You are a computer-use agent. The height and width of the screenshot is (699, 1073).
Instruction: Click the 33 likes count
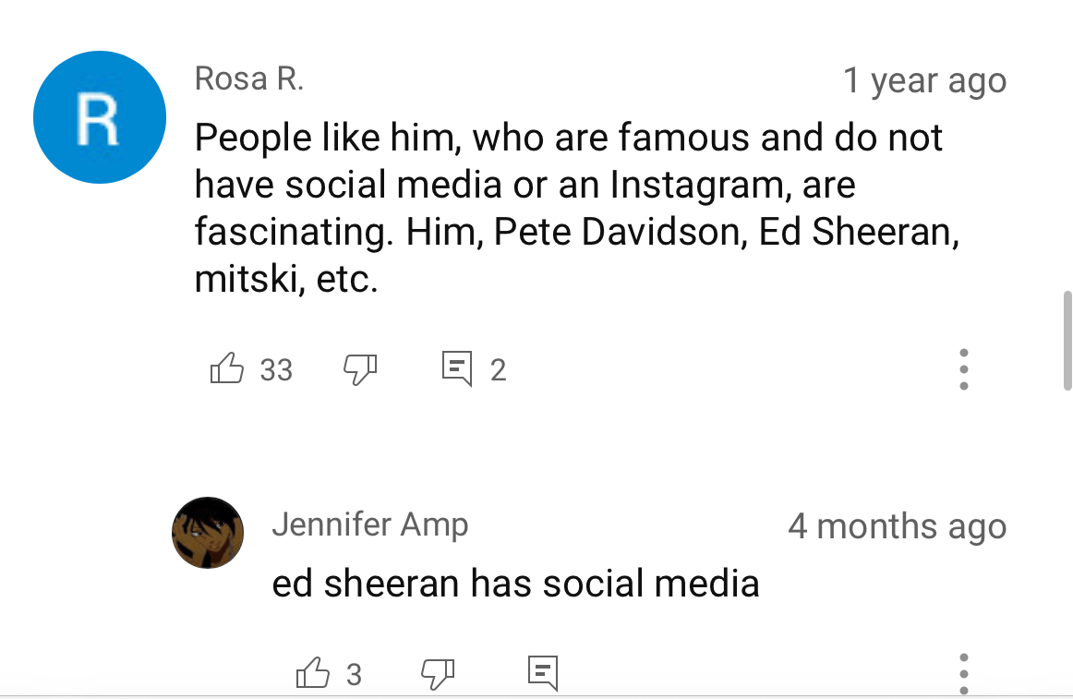pyautogui.click(x=276, y=370)
